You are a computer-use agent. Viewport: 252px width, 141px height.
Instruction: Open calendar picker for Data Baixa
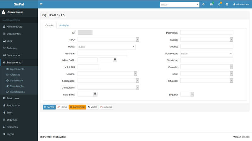point(95,94)
